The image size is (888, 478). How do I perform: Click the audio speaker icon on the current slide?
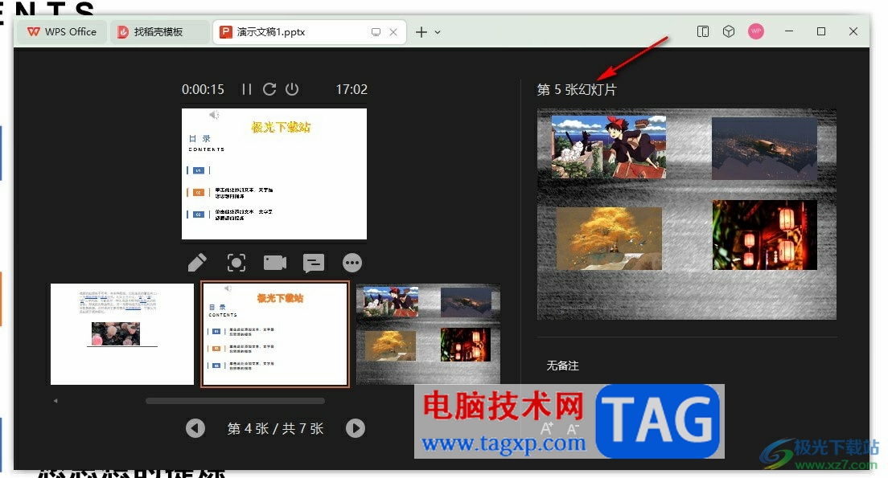click(214, 115)
